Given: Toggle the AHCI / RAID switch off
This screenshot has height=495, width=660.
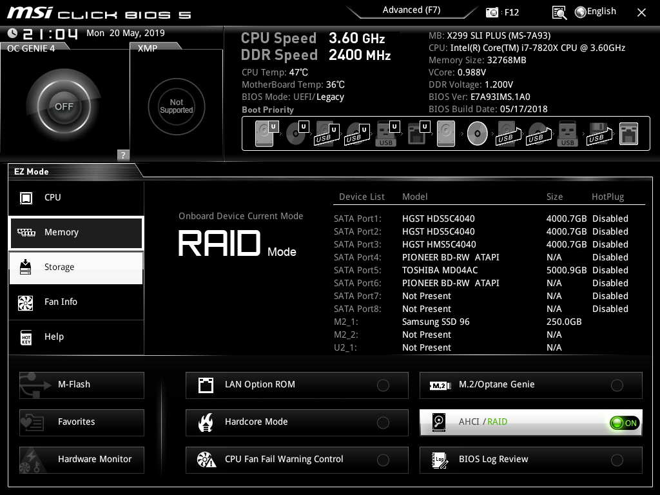Looking at the screenshot, I should tap(625, 423).
